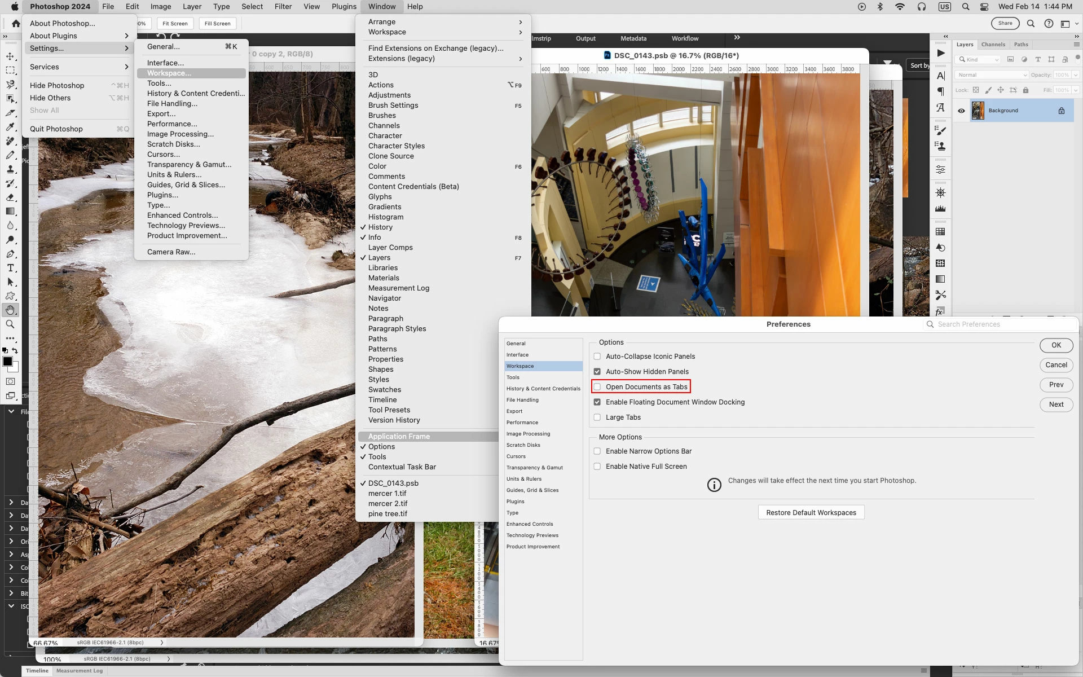1083x677 pixels.
Task: Click the foreground color swatch
Action: pyautogui.click(x=7, y=362)
